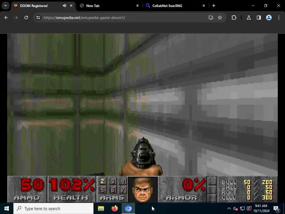
Task: Go back to the previous page
Action: click(6, 18)
